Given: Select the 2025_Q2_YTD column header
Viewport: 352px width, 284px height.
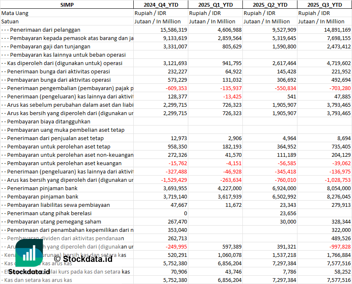Looking at the screenshot, I should 270,5.
